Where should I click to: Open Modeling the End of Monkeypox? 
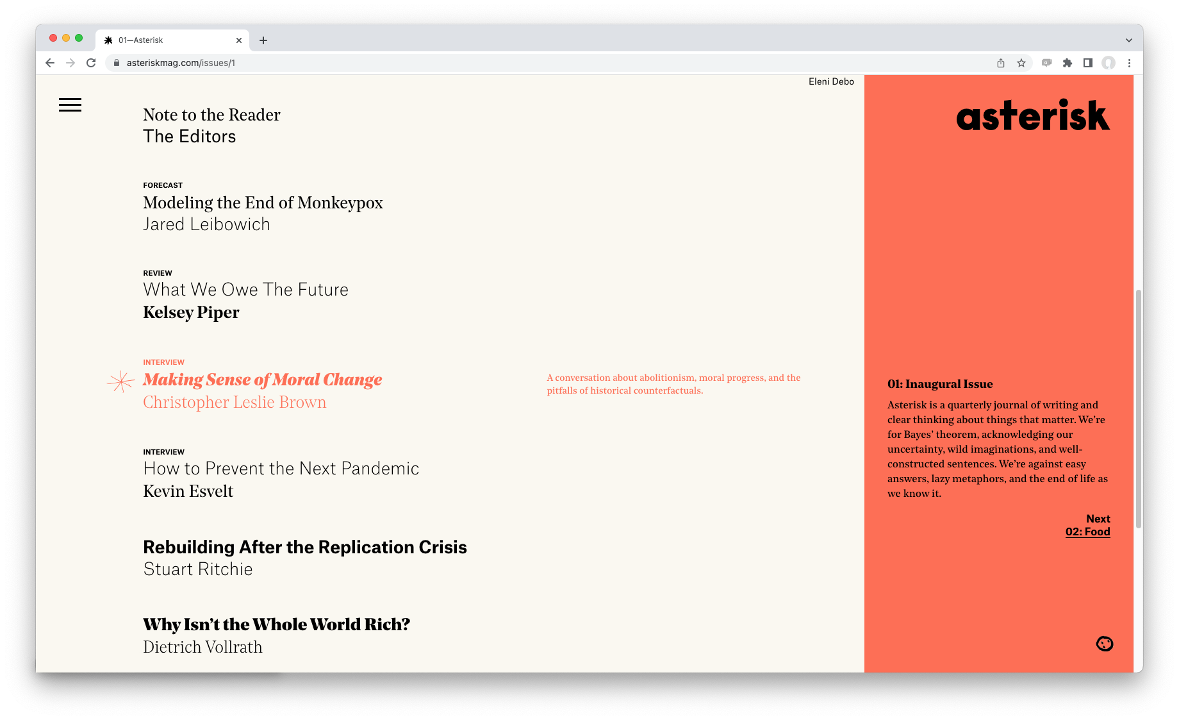click(263, 203)
